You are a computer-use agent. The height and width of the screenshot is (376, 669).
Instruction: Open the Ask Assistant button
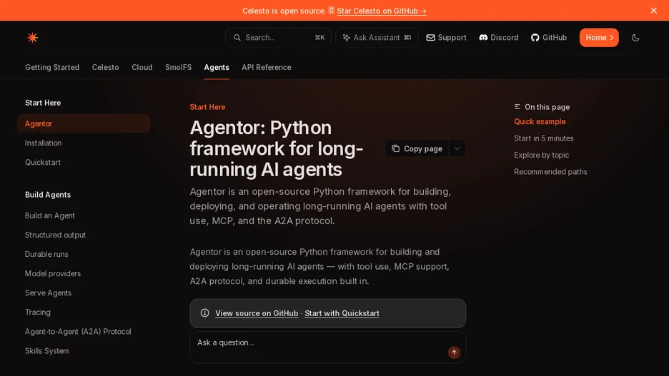coord(377,38)
